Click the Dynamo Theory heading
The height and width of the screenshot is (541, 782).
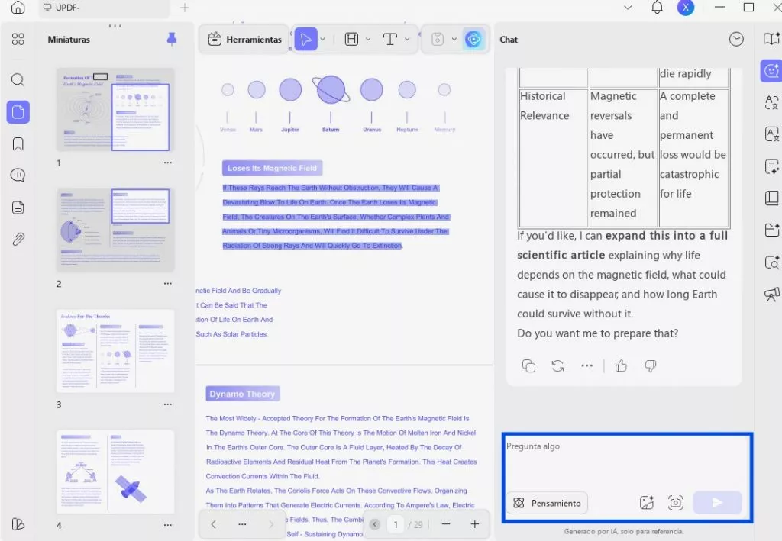(x=242, y=394)
